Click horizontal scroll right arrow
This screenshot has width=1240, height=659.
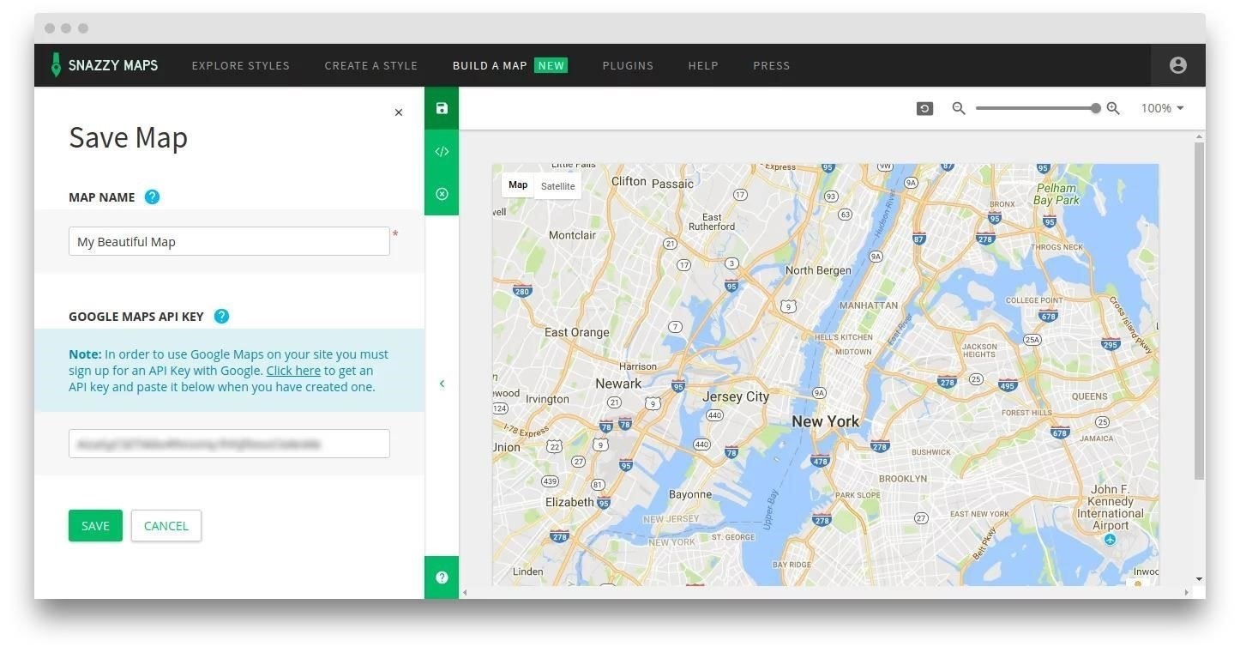(1187, 592)
